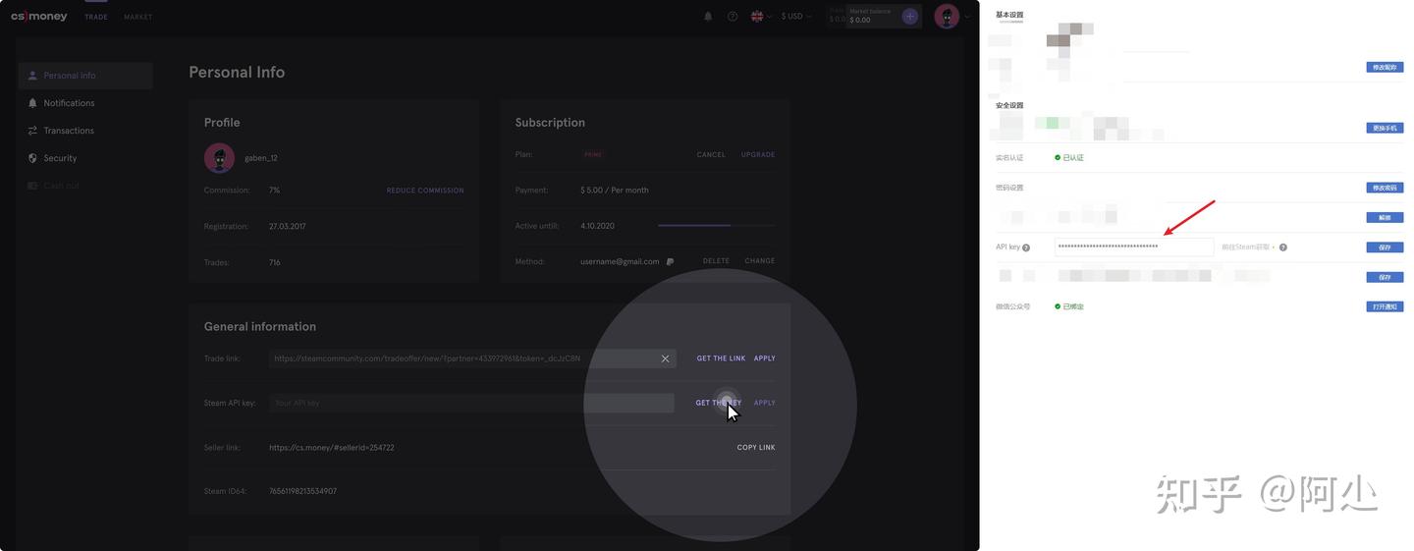Select Personal info in the sidebar
This screenshot has width=1414, height=551.
[85, 76]
